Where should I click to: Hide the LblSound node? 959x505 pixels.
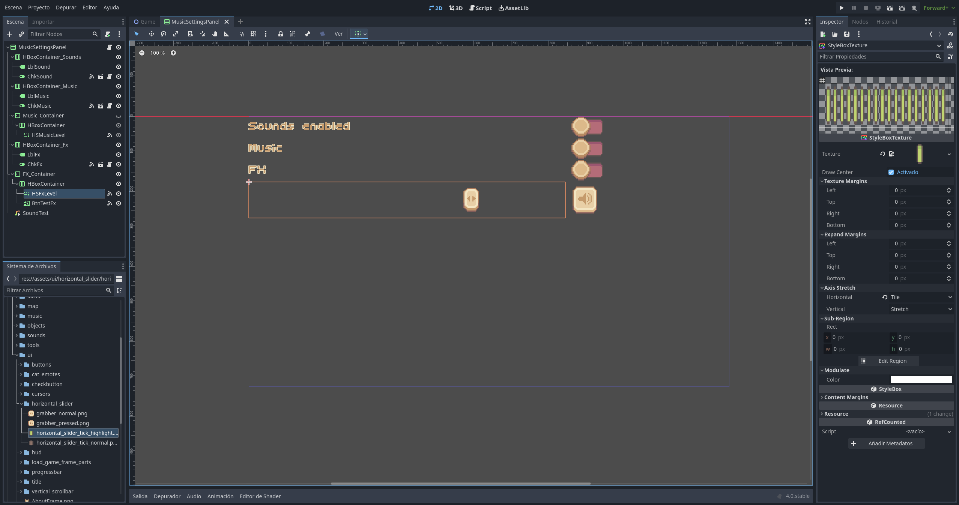(118, 67)
